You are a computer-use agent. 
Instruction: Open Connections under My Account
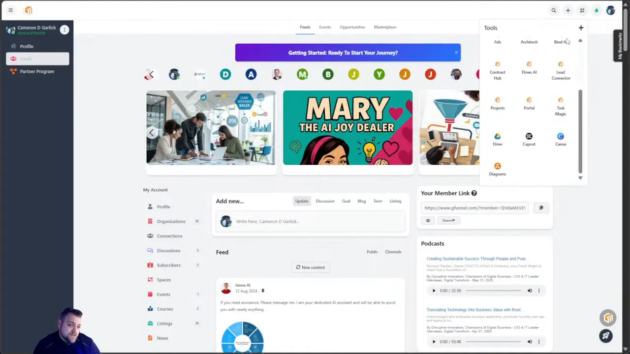click(169, 236)
